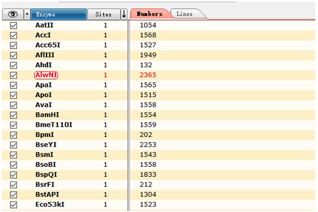
Task: Select the BsmI enzyme name
Action: point(44,154)
